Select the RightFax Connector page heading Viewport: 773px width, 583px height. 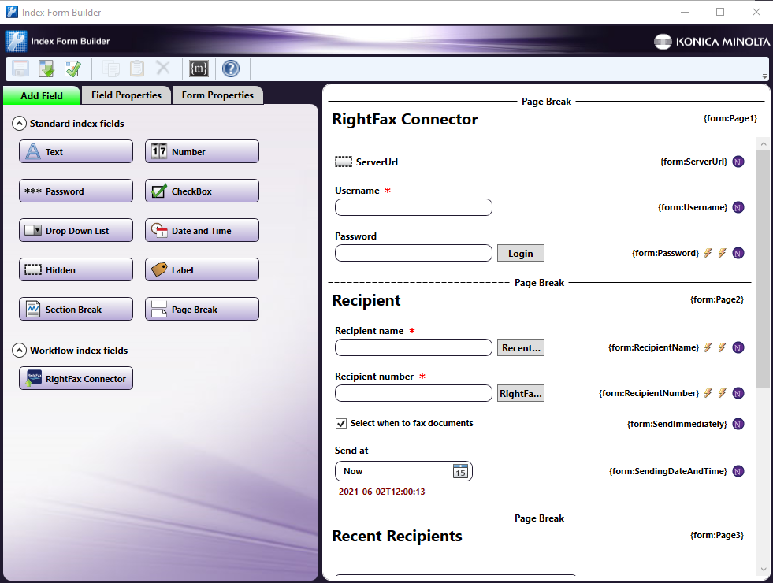point(405,119)
